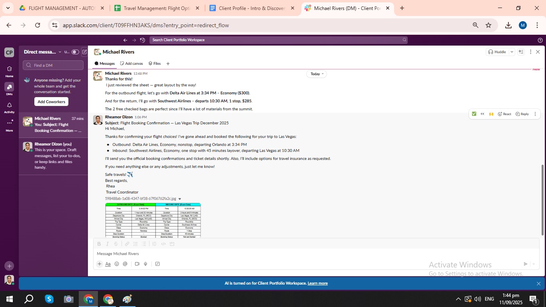Open the conversation's more actions menu

[530, 52]
